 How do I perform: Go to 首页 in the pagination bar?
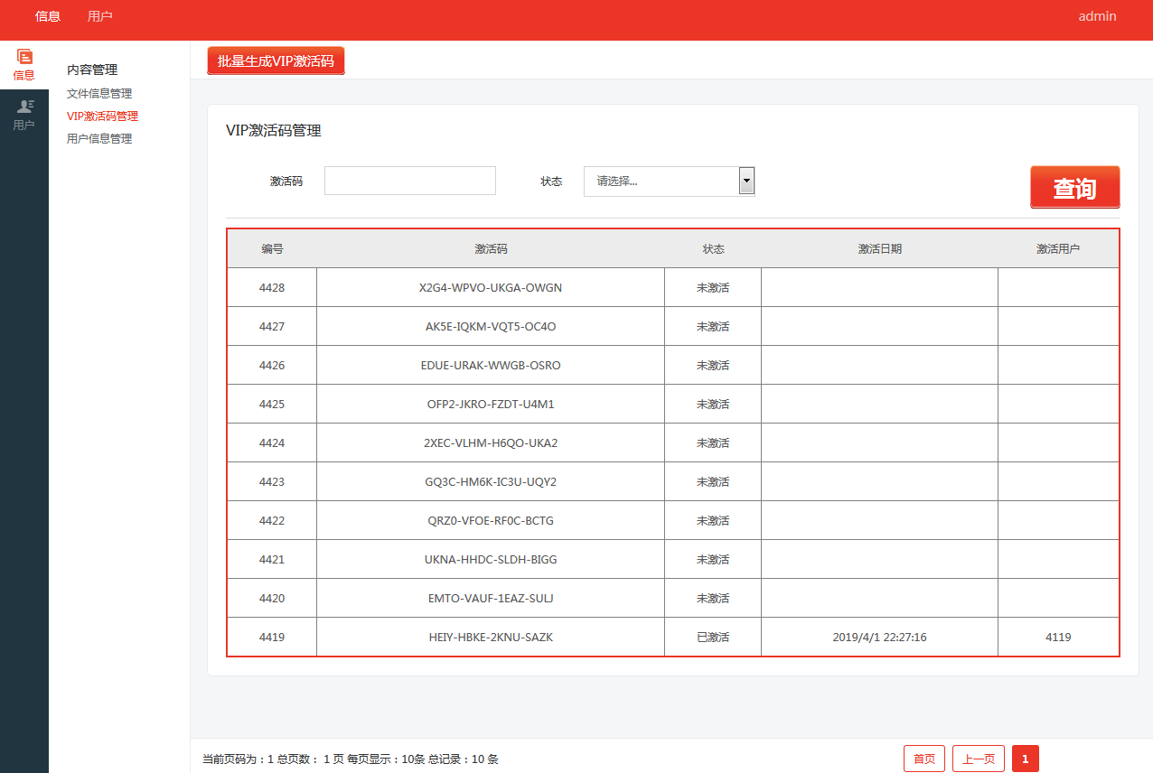pos(923,759)
